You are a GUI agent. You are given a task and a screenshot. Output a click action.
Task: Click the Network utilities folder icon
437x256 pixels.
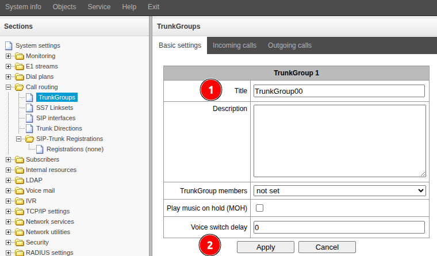tap(20, 232)
